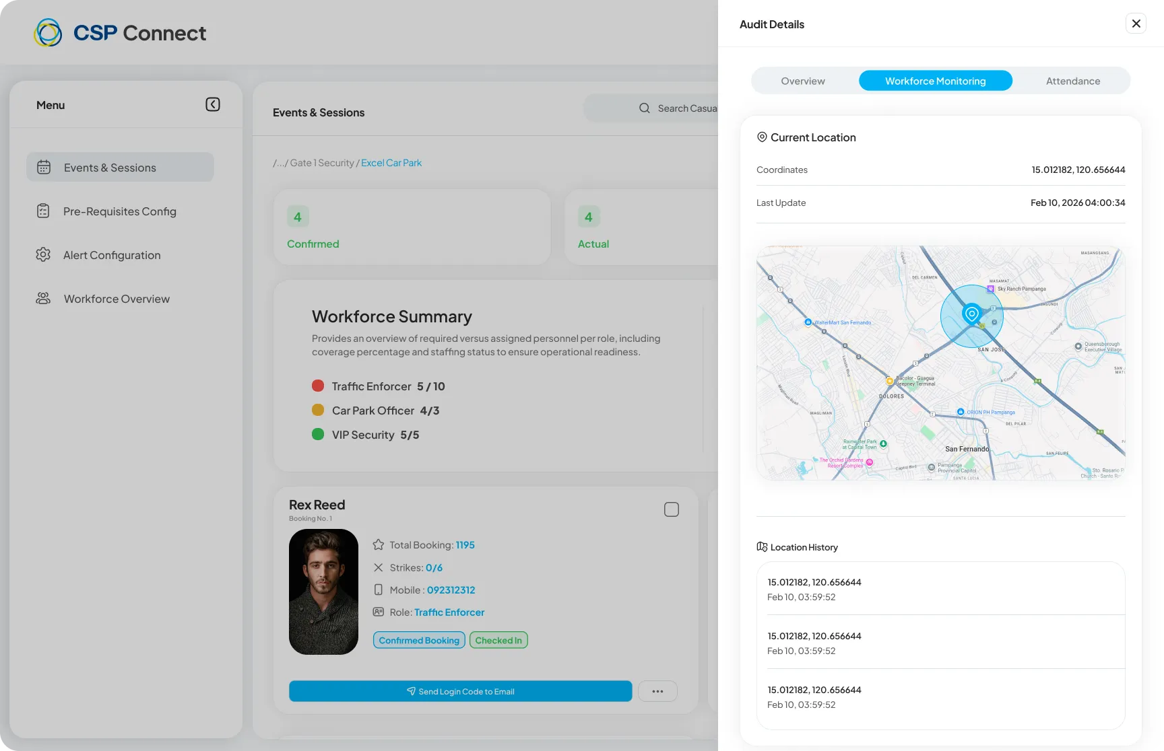Click Sky Ranch Pampanga map marker

click(990, 289)
